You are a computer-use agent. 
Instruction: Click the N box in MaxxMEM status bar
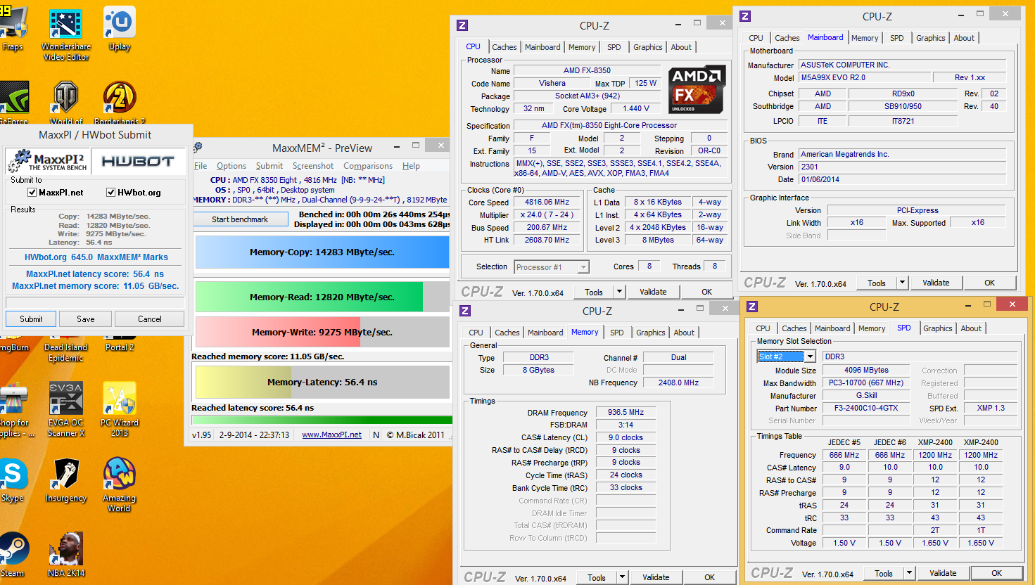pos(376,435)
